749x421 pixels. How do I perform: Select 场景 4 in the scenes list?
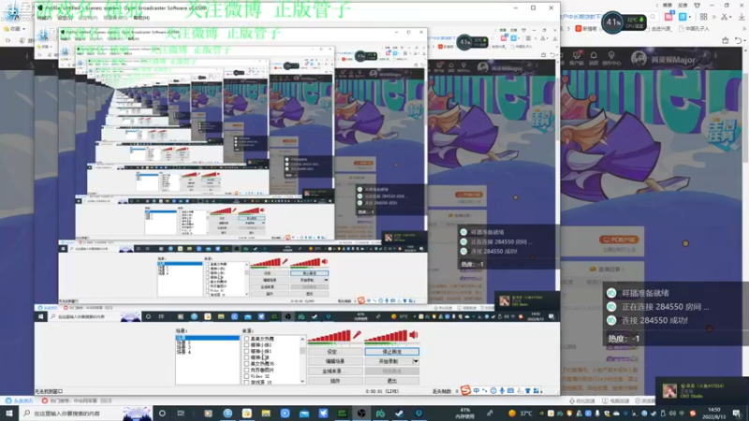184,353
